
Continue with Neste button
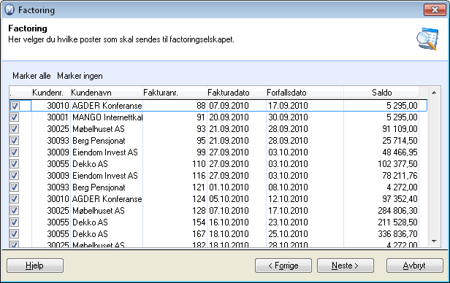pyautogui.click(x=346, y=265)
